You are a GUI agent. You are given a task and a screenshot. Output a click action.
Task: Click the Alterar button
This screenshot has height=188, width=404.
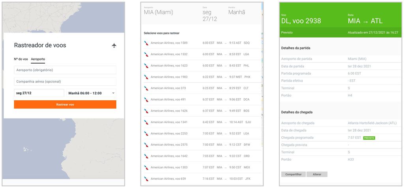click(x=317, y=174)
